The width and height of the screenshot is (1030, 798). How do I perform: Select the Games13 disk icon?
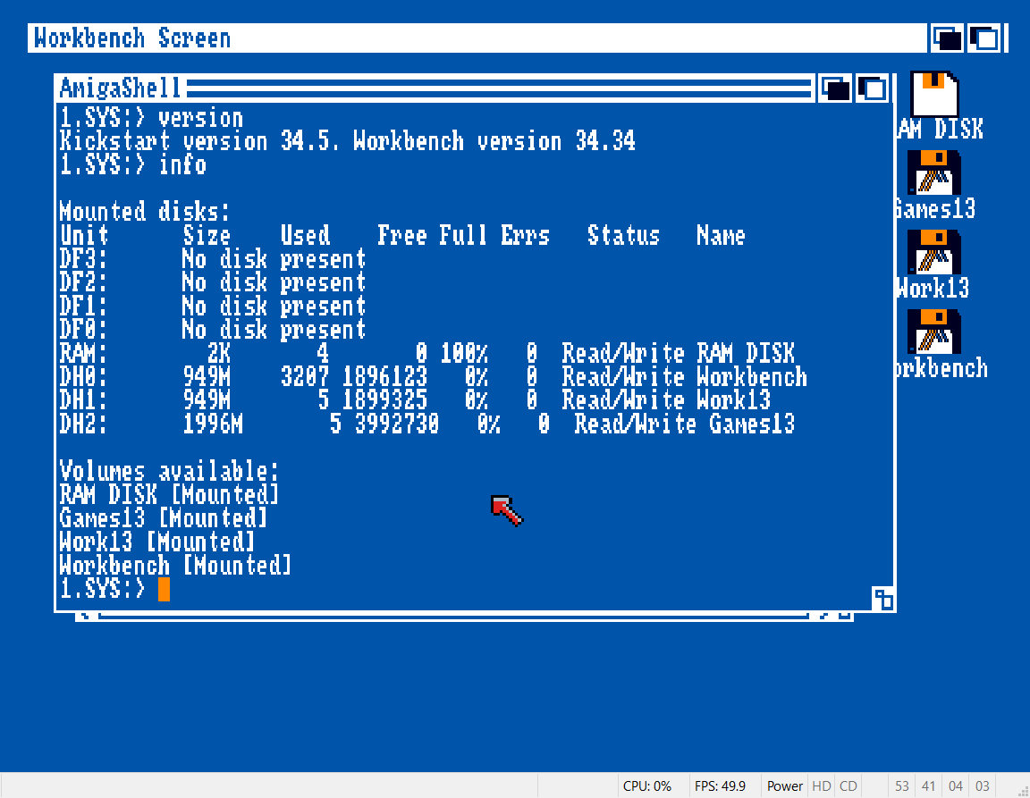(934, 172)
